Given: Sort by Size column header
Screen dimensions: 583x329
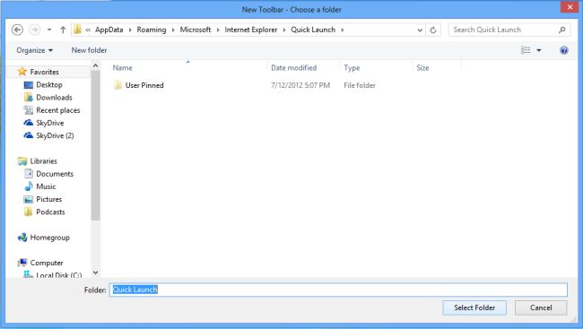Looking at the screenshot, I should tap(422, 67).
